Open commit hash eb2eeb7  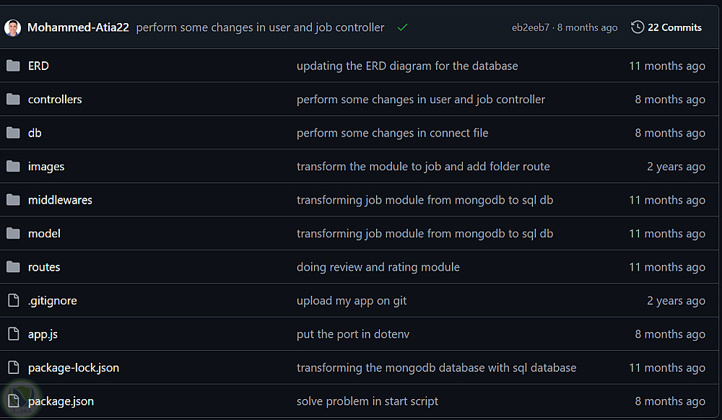(x=530, y=27)
